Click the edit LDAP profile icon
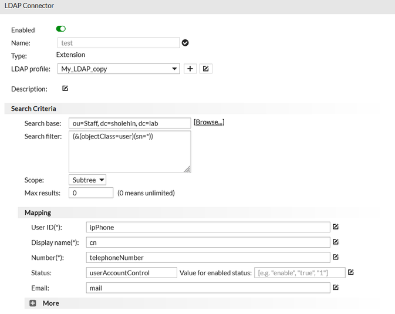 pos(205,69)
